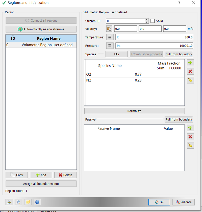Pull species from boundary
This screenshot has width=202, height=212.
(x=179, y=54)
